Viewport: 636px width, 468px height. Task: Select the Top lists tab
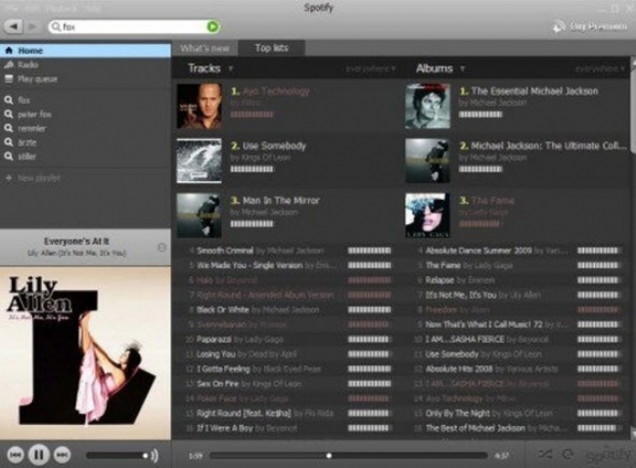[274, 48]
